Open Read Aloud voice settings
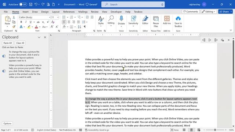The height and width of the screenshot is (132, 235). click(222, 40)
